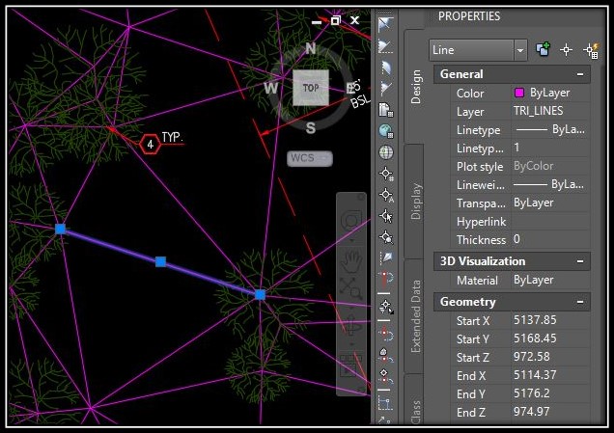Click the dropdown arrow beside Line
Image resolution: width=614 pixels, height=433 pixels.
(520, 50)
